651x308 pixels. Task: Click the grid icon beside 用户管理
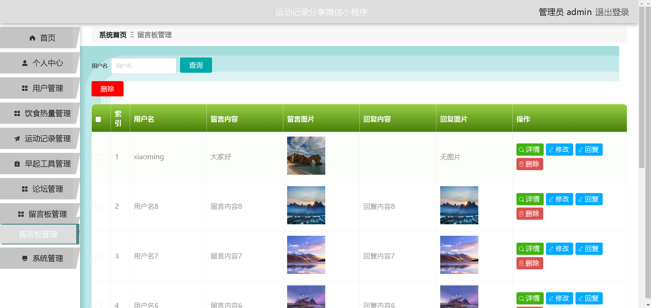tap(25, 88)
